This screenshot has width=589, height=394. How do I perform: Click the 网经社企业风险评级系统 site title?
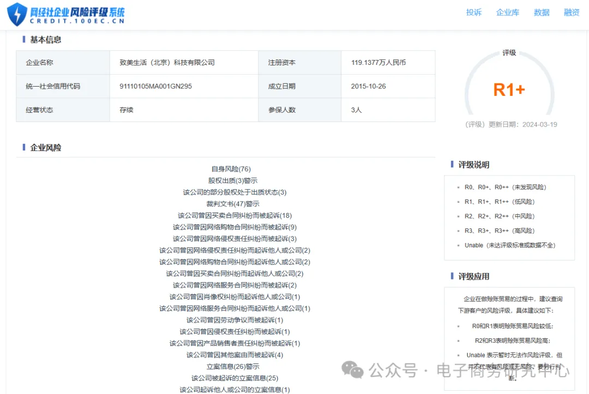[x=77, y=13]
